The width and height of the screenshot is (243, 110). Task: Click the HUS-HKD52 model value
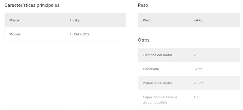click(78, 34)
